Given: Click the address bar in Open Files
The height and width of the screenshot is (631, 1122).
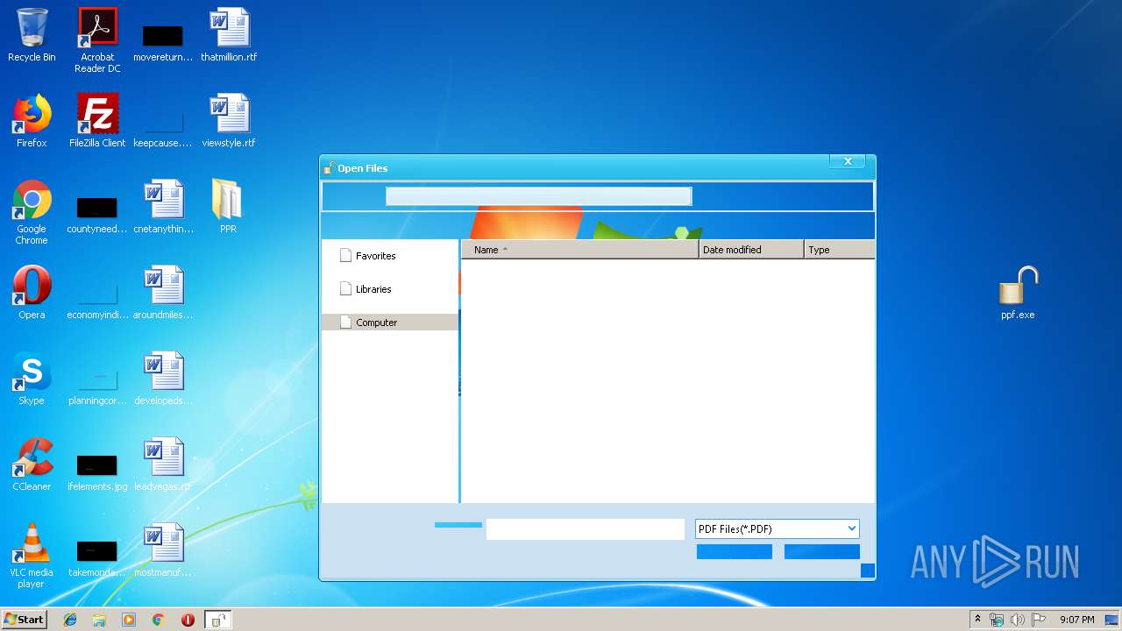Looking at the screenshot, I should point(538,196).
